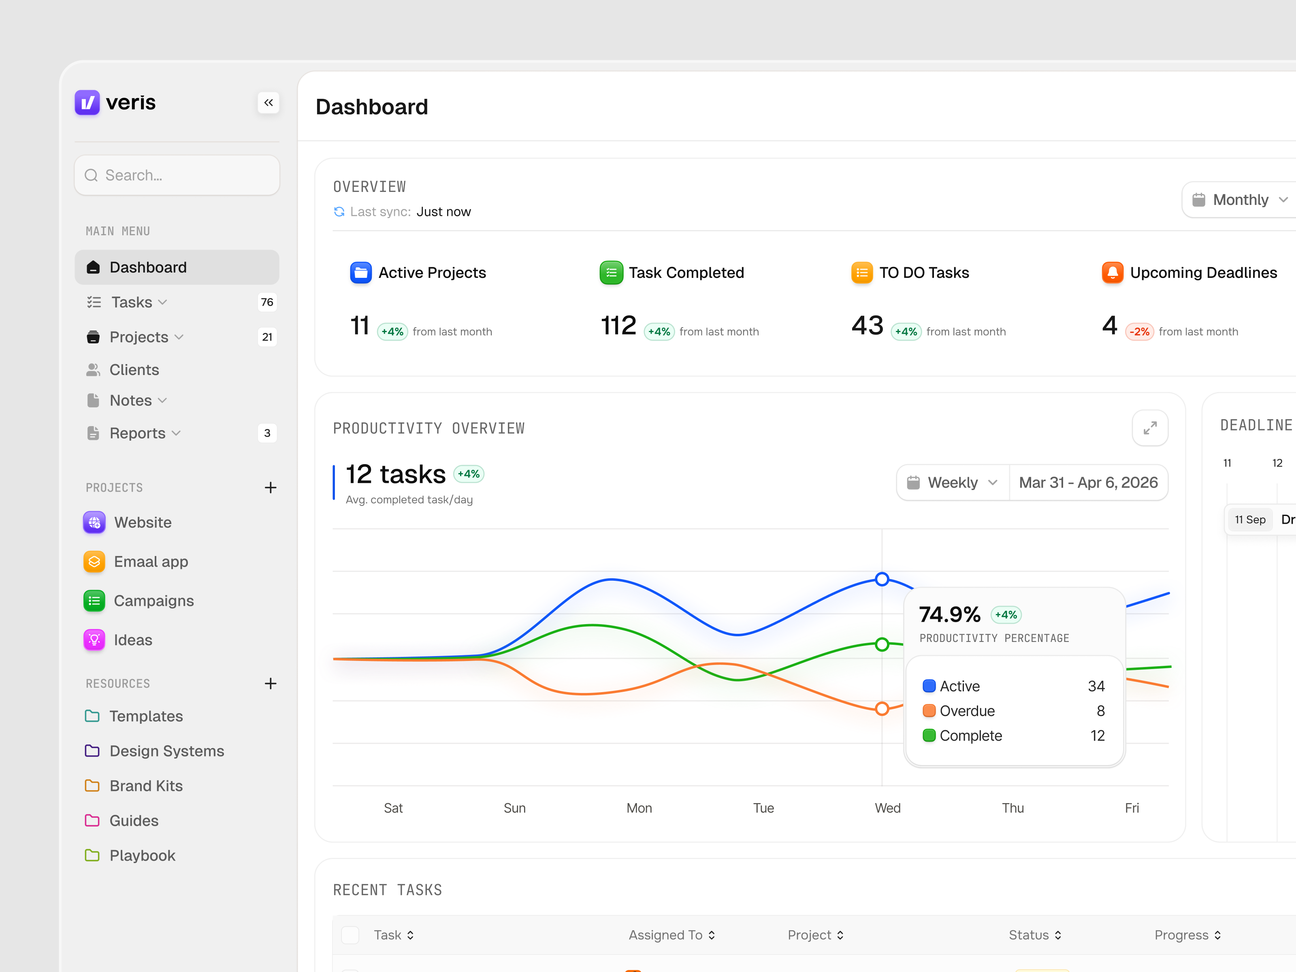Click the veris logo icon
Screen dimensions: 1296x972
click(x=87, y=102)
